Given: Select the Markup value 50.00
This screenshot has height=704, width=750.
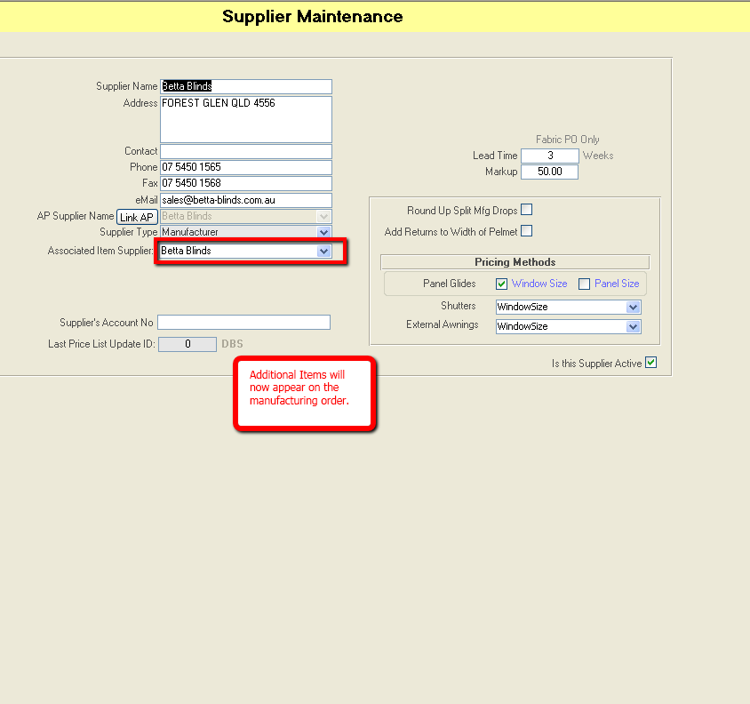Looking at the screenshot, I should tap(549, 172).
